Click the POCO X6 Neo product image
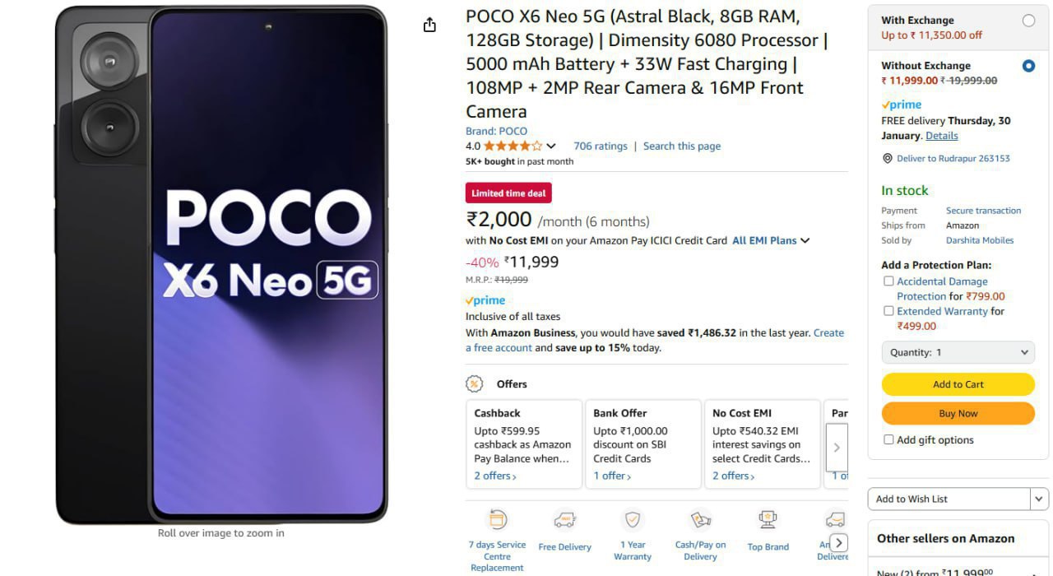 (221, 263)
